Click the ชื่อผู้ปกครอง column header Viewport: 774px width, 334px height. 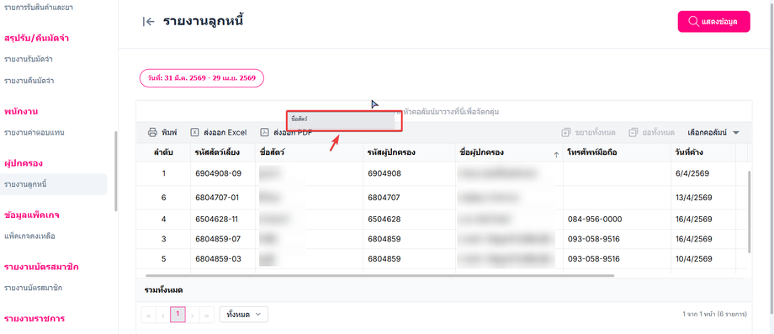pyautogui.click(x=509, y=153)
